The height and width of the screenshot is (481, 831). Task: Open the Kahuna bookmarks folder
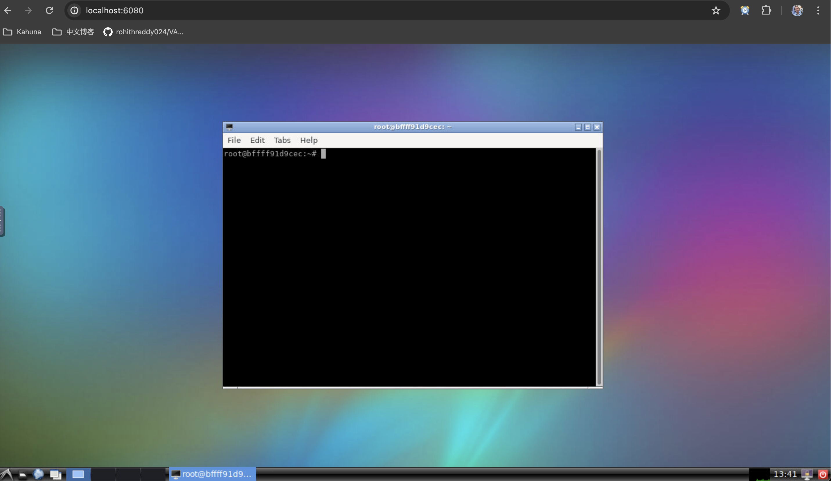[22, 32]
